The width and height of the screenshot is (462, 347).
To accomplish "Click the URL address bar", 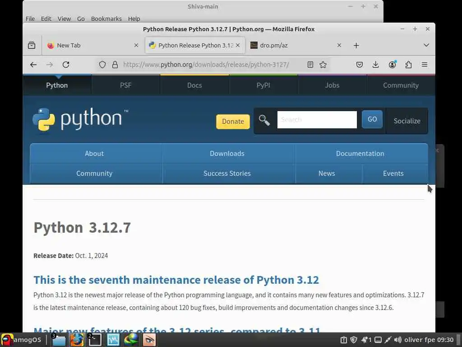I will pyautogui.click(x=206, y=65).
